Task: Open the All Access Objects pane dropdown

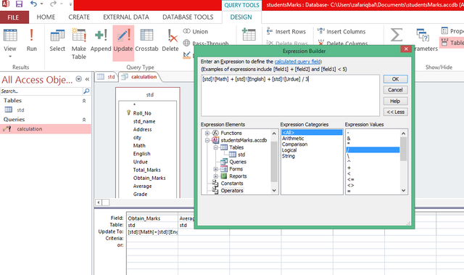Action: click(x=79, y=79)
